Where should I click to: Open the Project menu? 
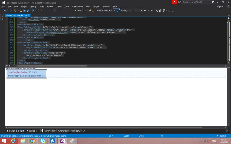coord(24,6)
